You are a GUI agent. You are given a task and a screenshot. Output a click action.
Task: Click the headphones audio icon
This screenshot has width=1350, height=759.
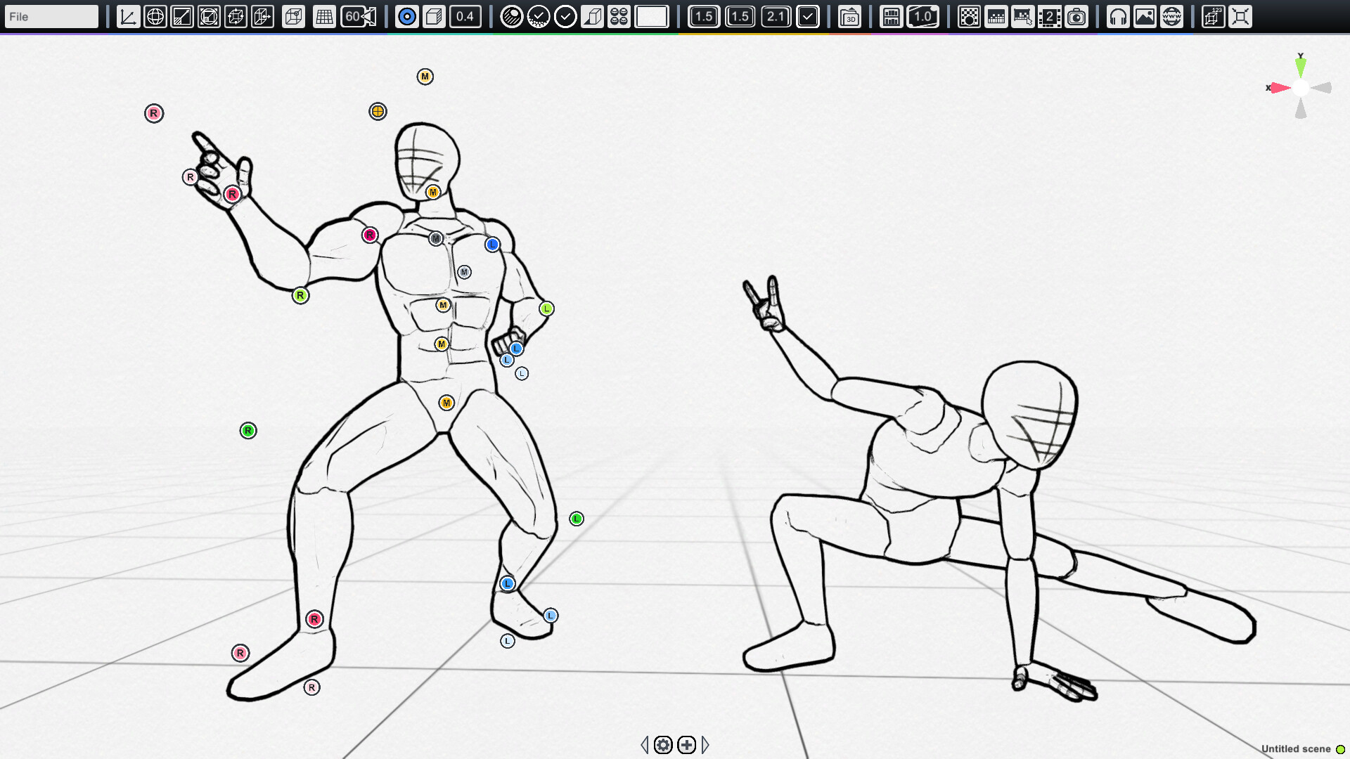tap(1118, 15)
